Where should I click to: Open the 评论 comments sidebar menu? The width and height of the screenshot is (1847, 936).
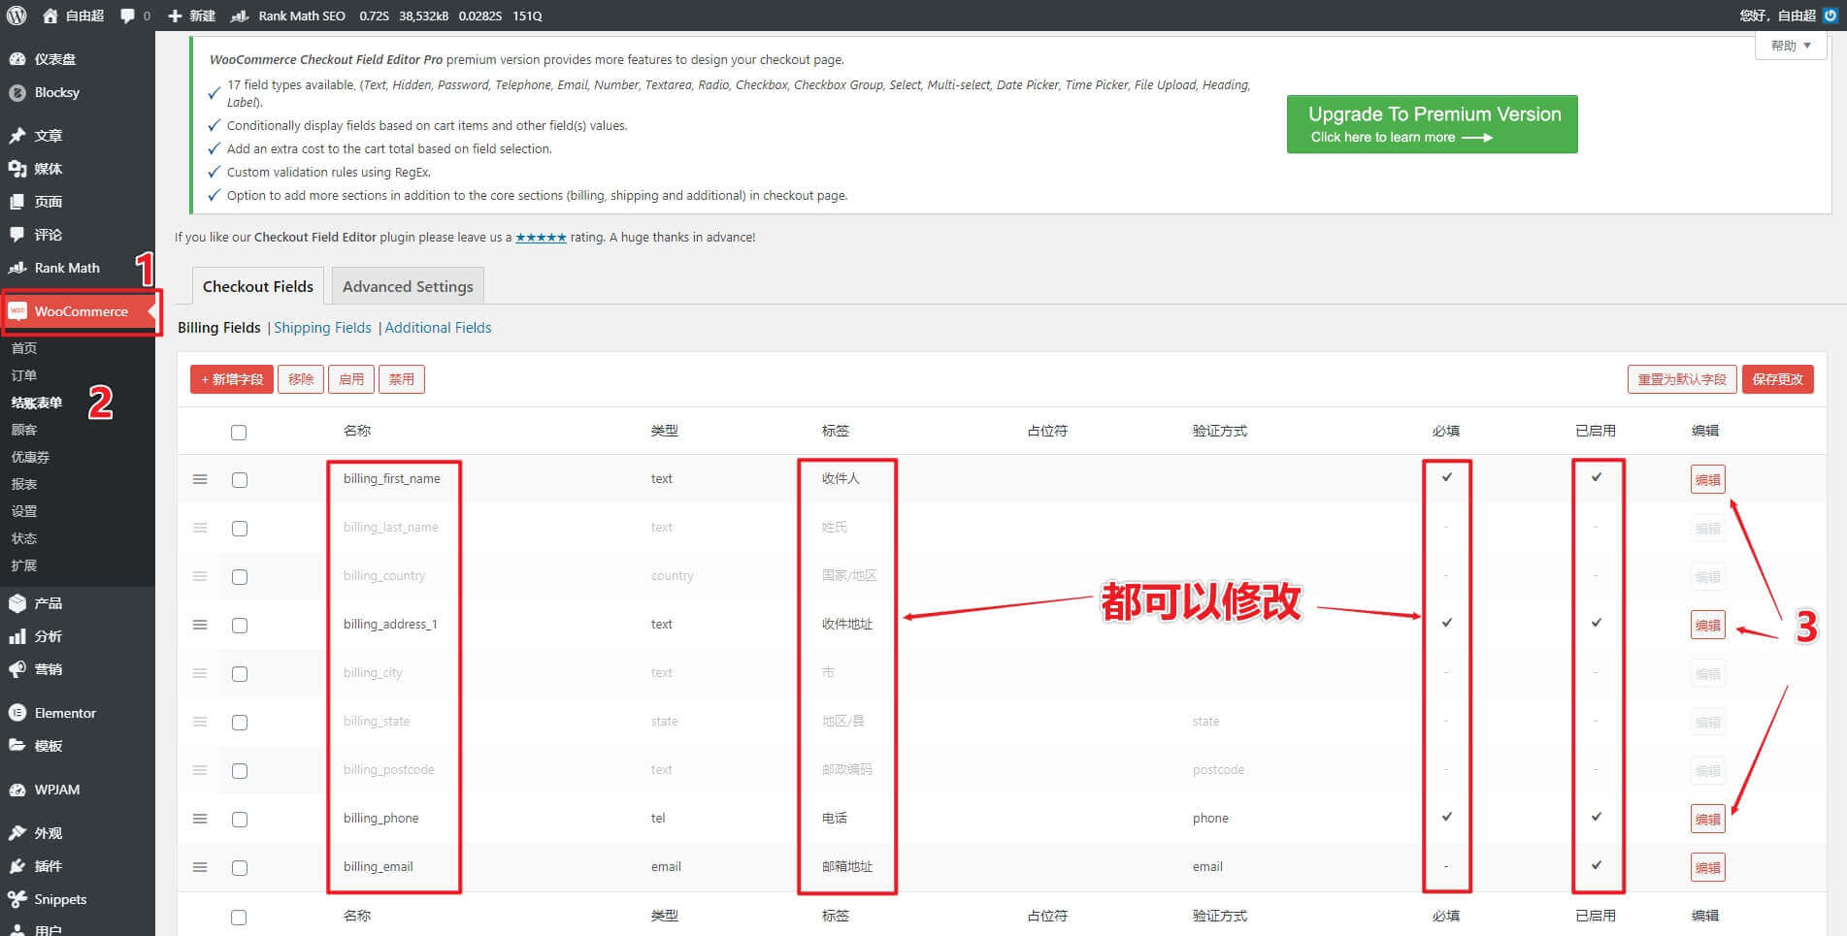coord(49,235)
